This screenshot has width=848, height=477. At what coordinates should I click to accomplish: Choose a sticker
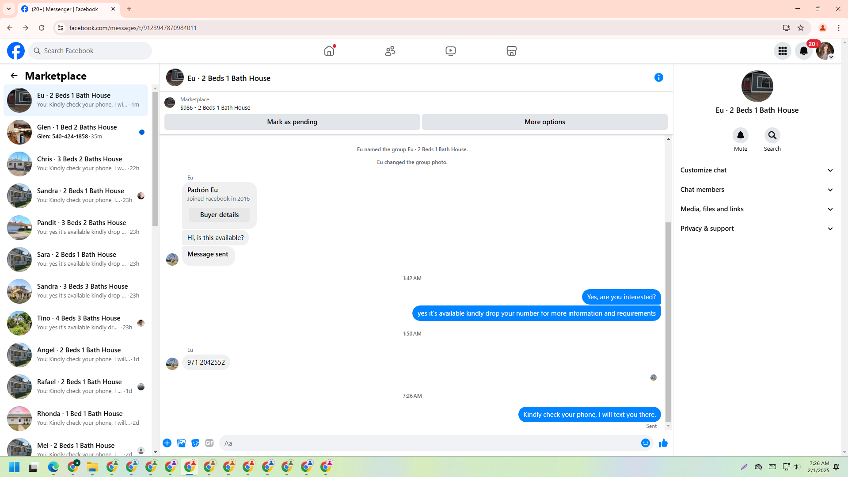[195, 443]
